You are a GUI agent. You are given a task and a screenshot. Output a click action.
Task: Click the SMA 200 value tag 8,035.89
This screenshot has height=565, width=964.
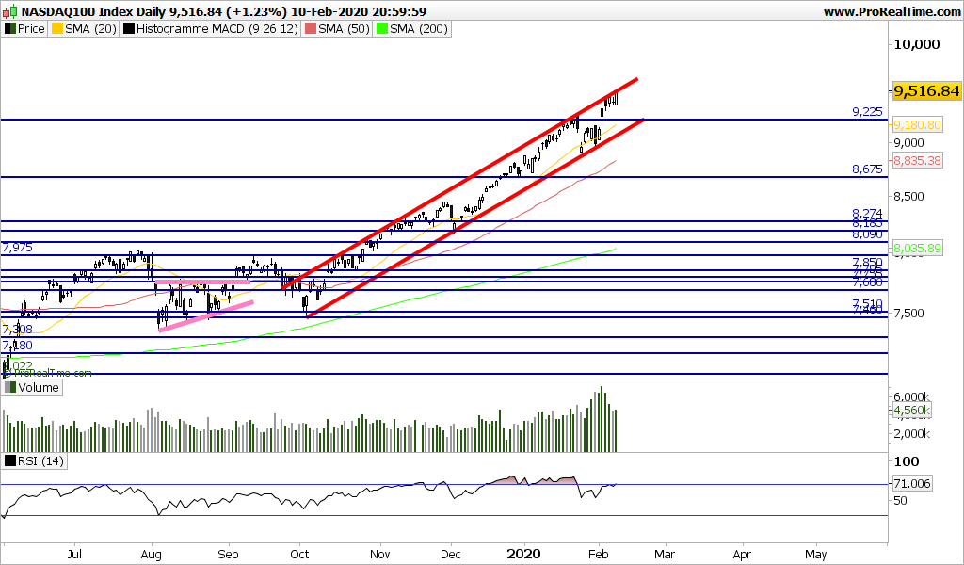pyautogui.click(x=917, y=249)
